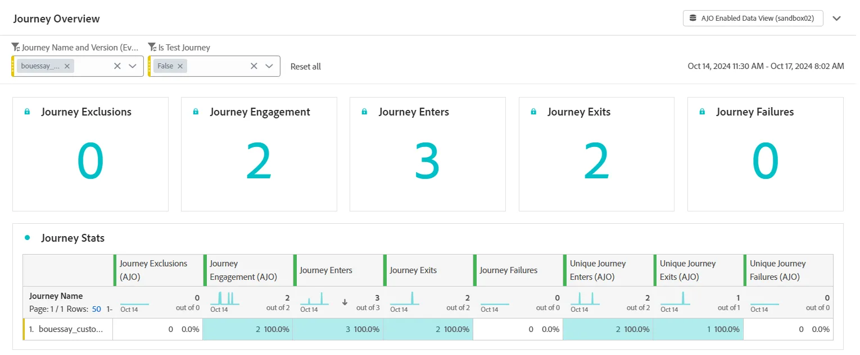Select the Unique Journey Enters (AJO) column header
Image resolution: width=860 pixels, height=355 pixels.
608,270
